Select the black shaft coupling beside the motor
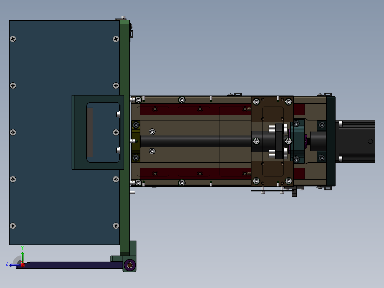Viewport: 384px width, 288px height. pyautogui.click(x=318, y=141)
